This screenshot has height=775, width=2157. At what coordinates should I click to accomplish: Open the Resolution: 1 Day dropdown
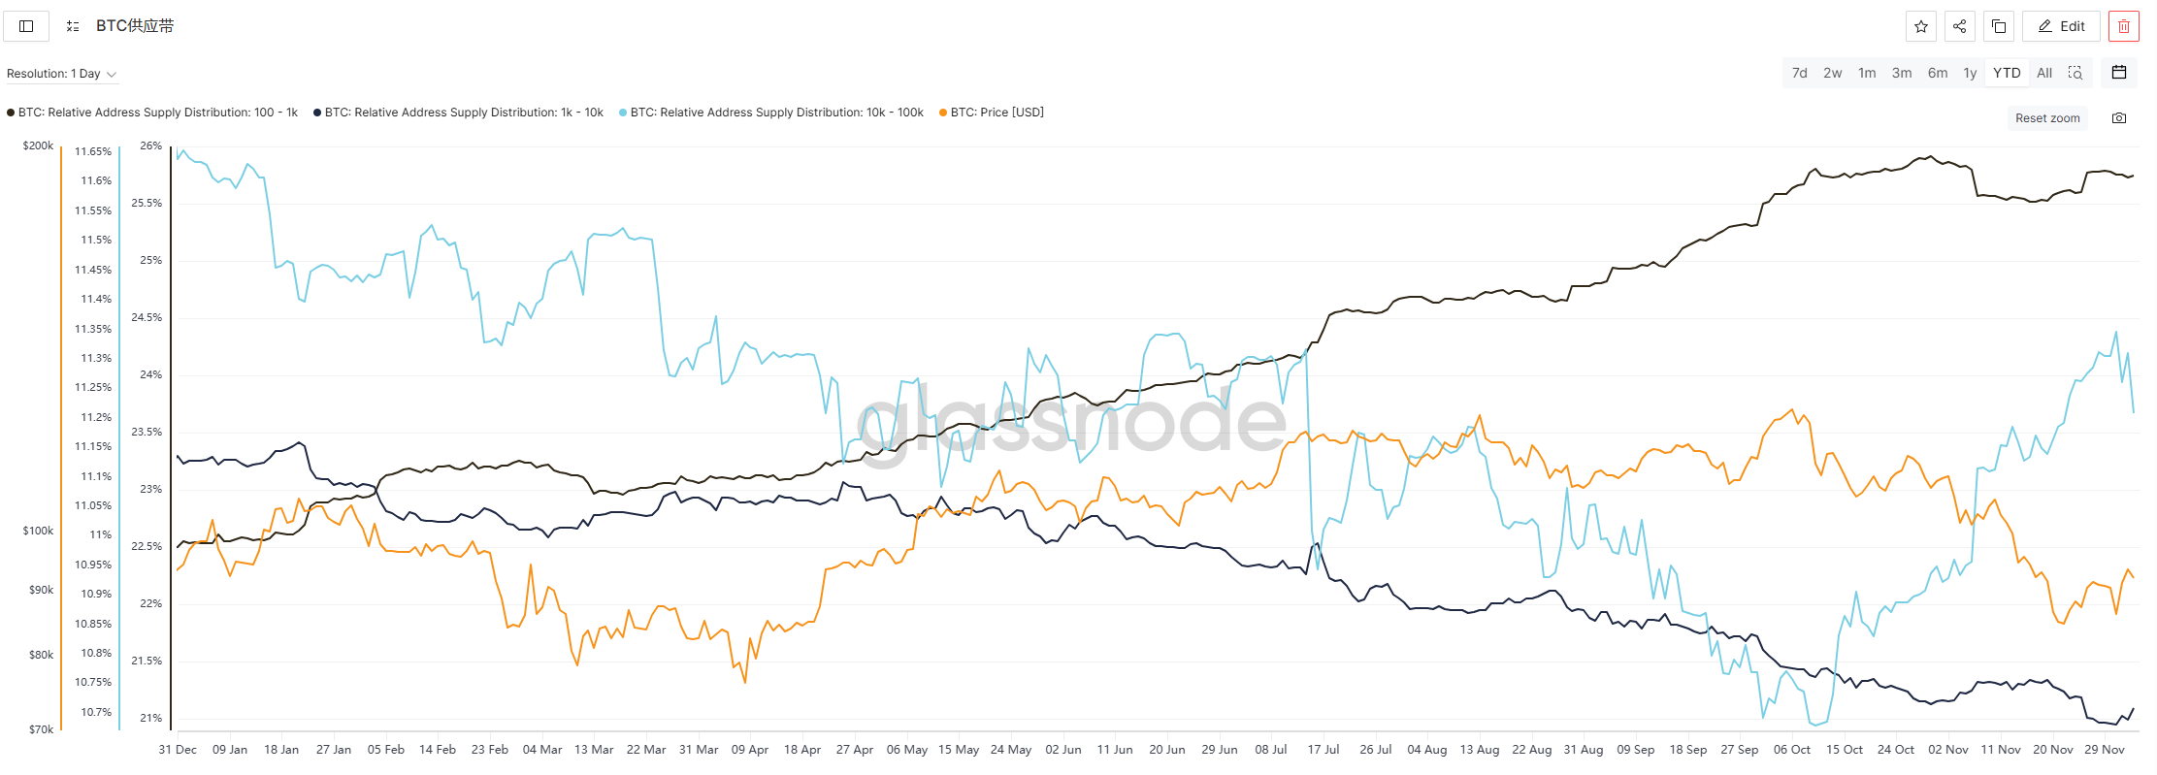click(61, 74)
